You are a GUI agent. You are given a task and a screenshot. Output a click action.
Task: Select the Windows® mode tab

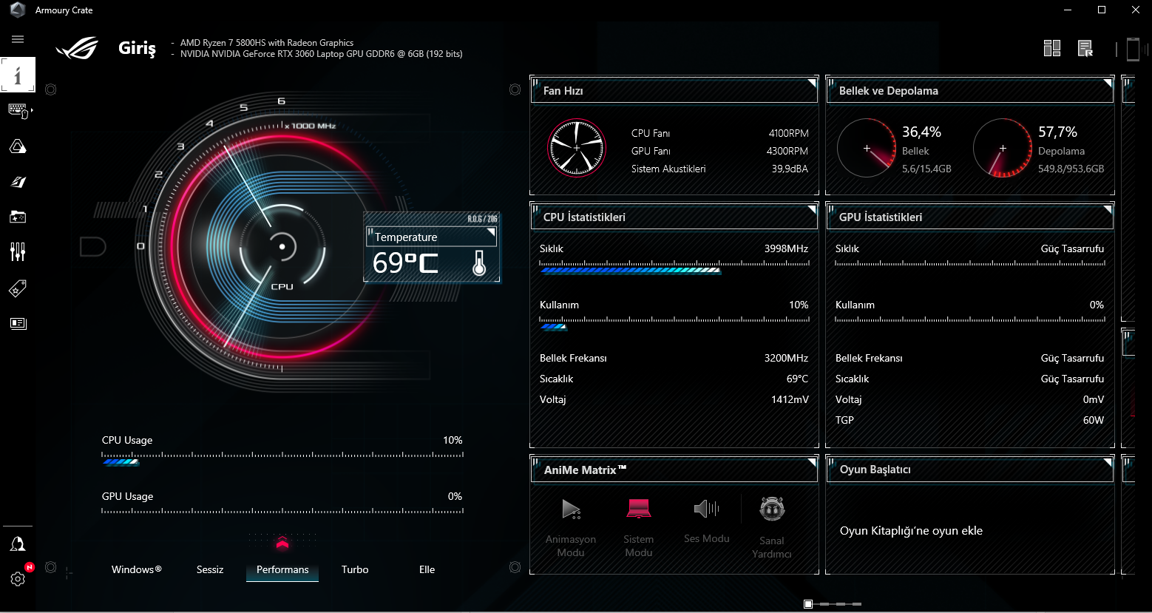pos(137,569)
